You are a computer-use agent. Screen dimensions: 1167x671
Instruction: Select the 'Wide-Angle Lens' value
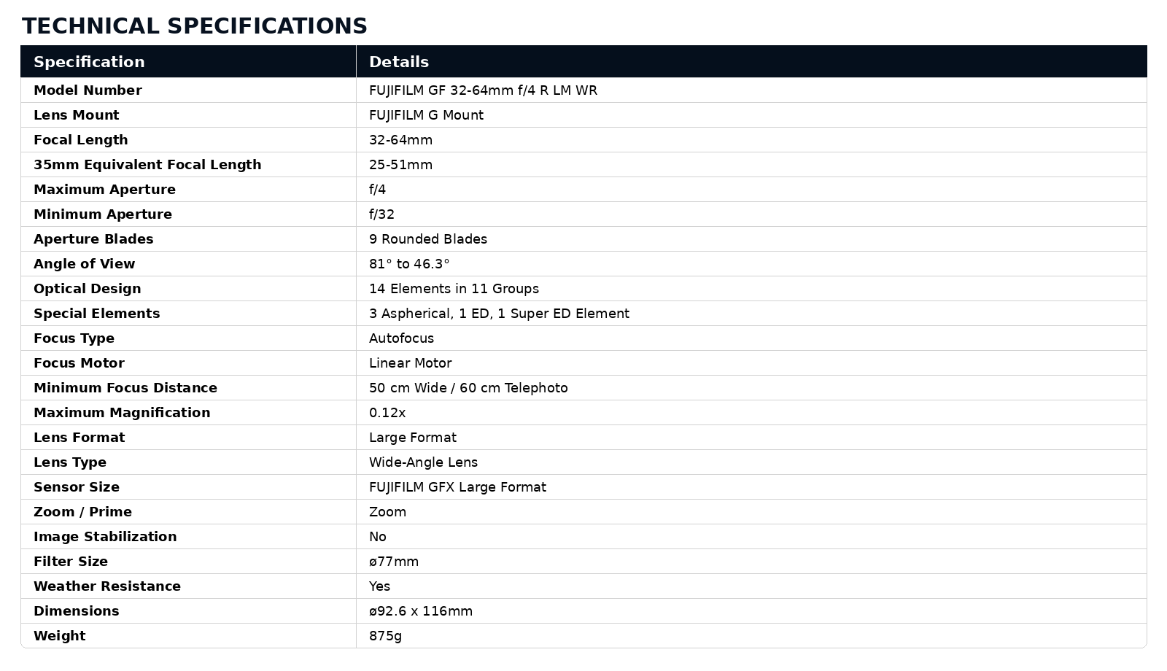(423, 462)
